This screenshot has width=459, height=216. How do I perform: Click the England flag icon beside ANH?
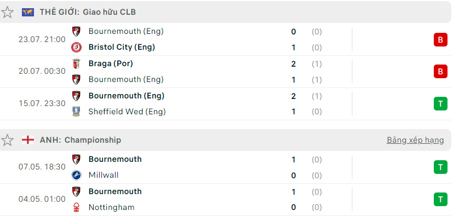28,140
